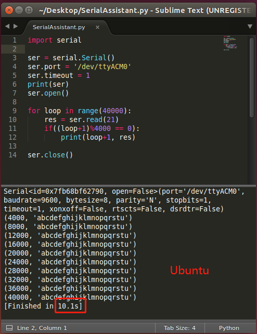
Task: Toggle the side bar status icon
Action: coord(9,328)
